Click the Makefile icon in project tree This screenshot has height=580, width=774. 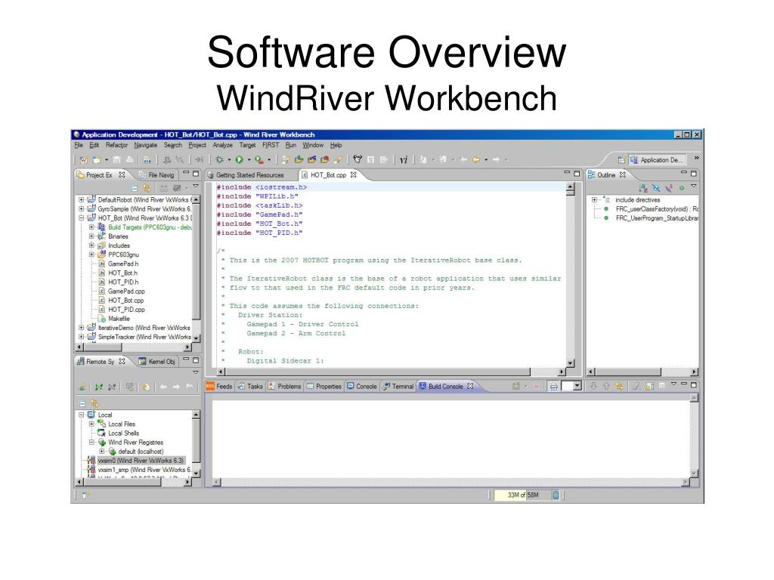pos(102,319)
